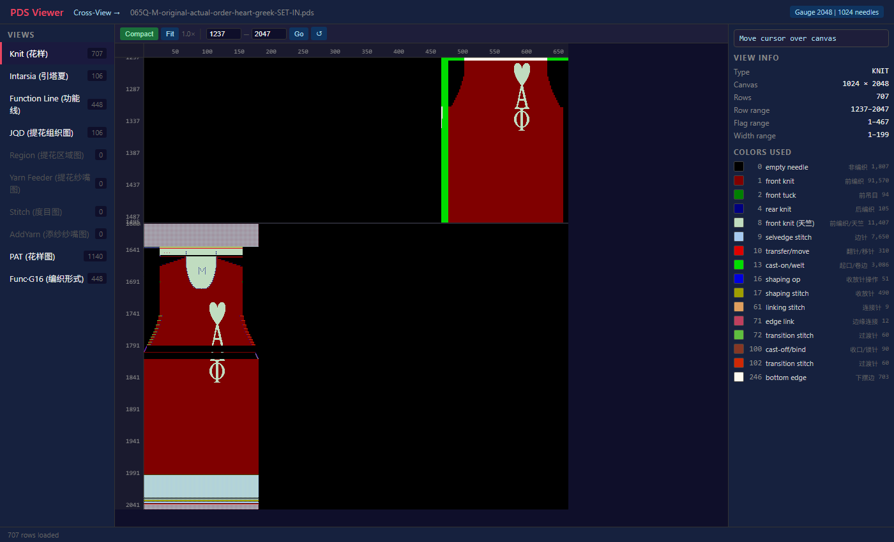This screenshot has width=894, height=542.
Task: Click the start row field showing 1237
Action: click(223, 34)
